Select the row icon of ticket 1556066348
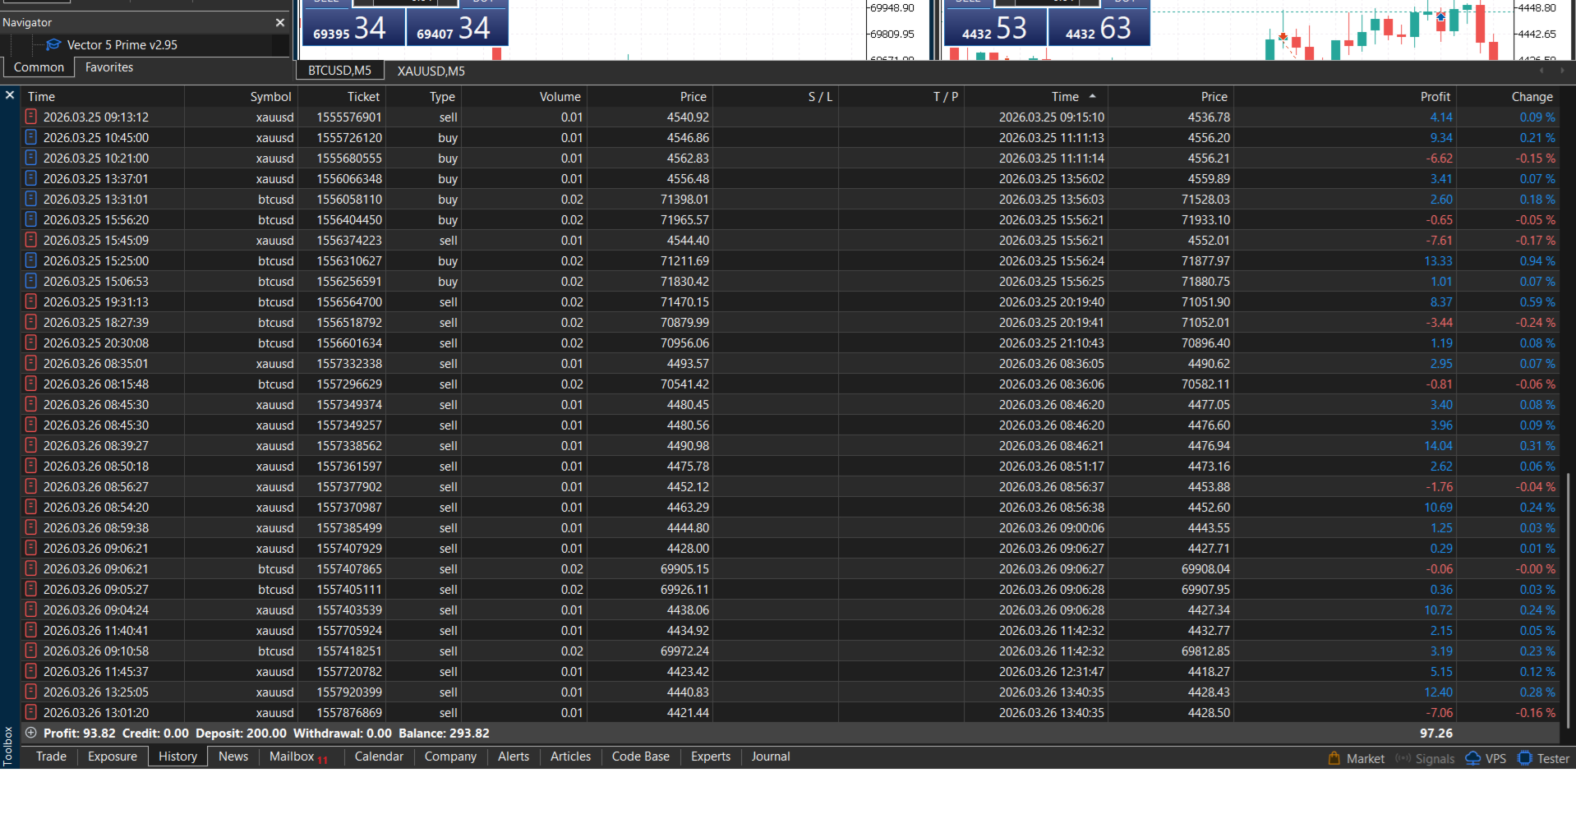 (x=31, y=178)
